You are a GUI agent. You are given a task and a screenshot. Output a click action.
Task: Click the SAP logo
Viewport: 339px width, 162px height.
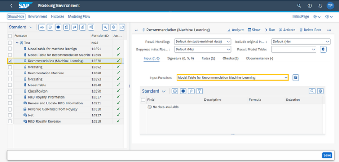click(x=25, y=6)
